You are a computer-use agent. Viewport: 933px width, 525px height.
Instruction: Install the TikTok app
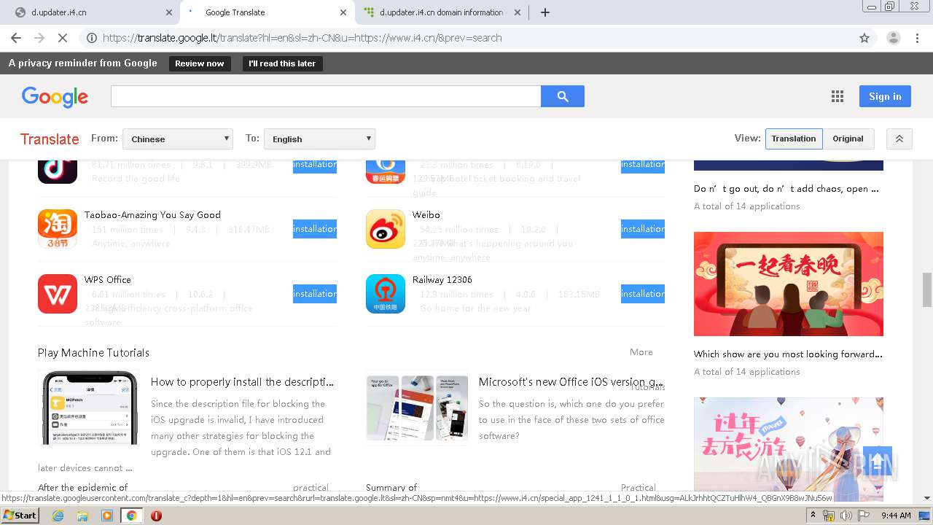315,166
